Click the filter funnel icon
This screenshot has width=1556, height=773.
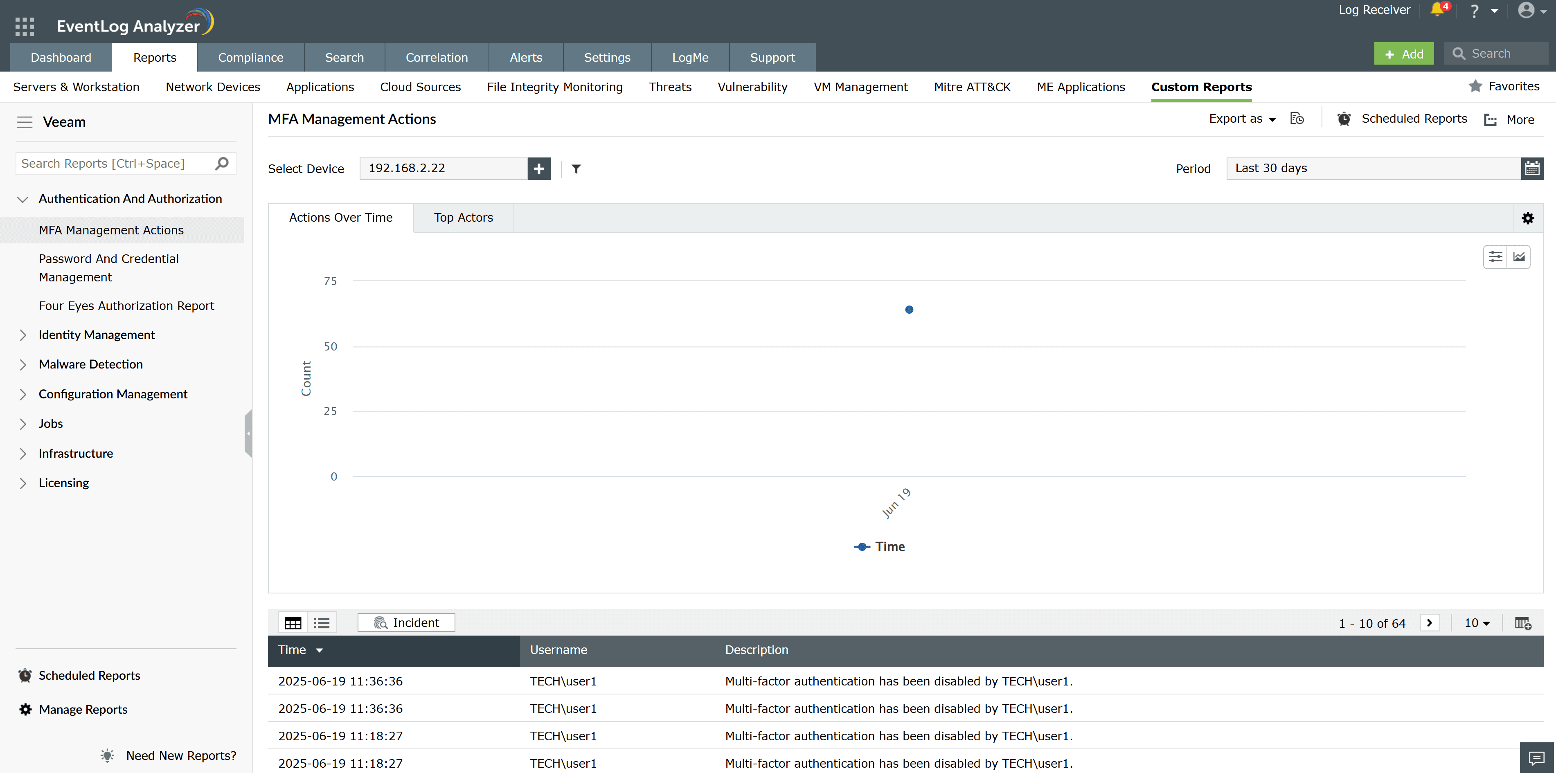(576, 169)
